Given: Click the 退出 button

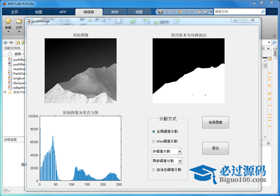Looking at the screenshot, I should [x=215, y=148].
